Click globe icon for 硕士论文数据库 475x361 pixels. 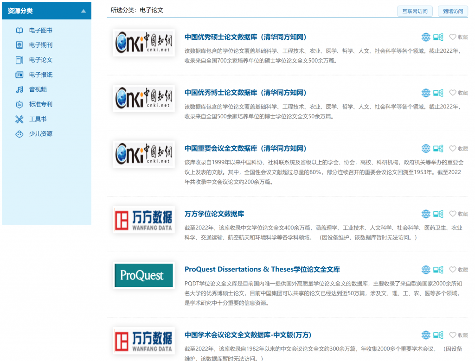point(426,37)
